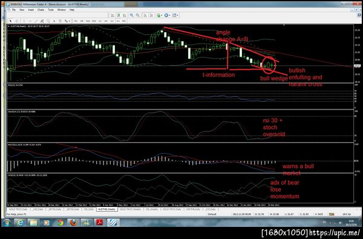Set timeframe to M5
The width and height of the screenshot is (363, 239).
coord(82,21)
